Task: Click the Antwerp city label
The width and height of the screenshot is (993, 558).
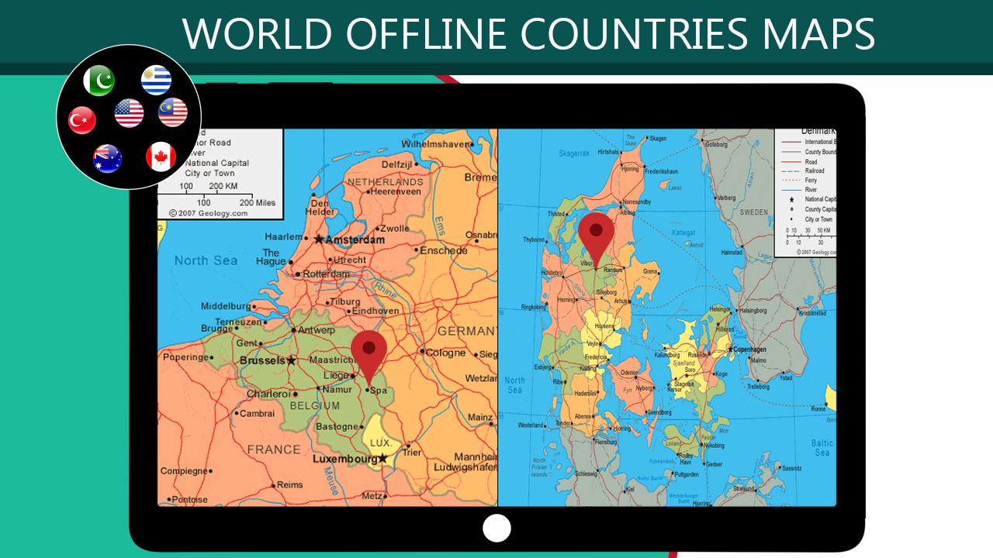Action: (x=317, y=329)
